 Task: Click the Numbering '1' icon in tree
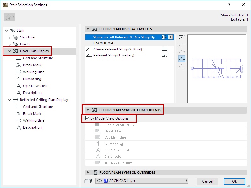19,79
